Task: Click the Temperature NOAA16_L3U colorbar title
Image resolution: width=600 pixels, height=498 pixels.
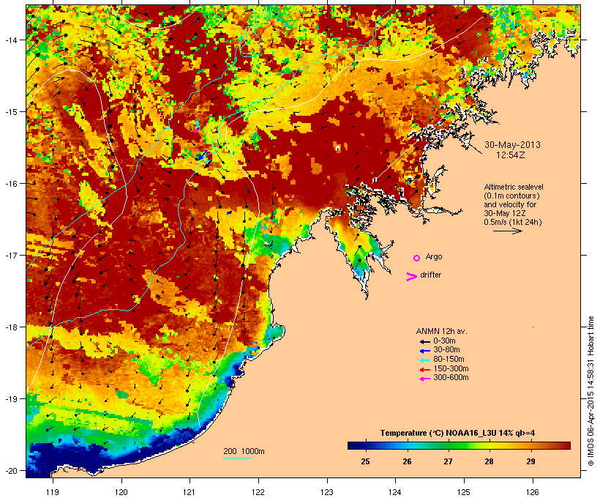Action: [457, 434]
